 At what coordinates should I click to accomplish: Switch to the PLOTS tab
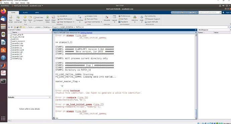(25, 13)
